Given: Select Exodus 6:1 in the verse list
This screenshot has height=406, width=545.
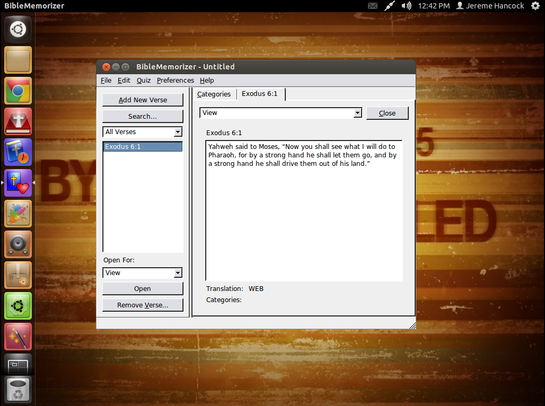Looking at the screenshot, I should tap(143, 147).
